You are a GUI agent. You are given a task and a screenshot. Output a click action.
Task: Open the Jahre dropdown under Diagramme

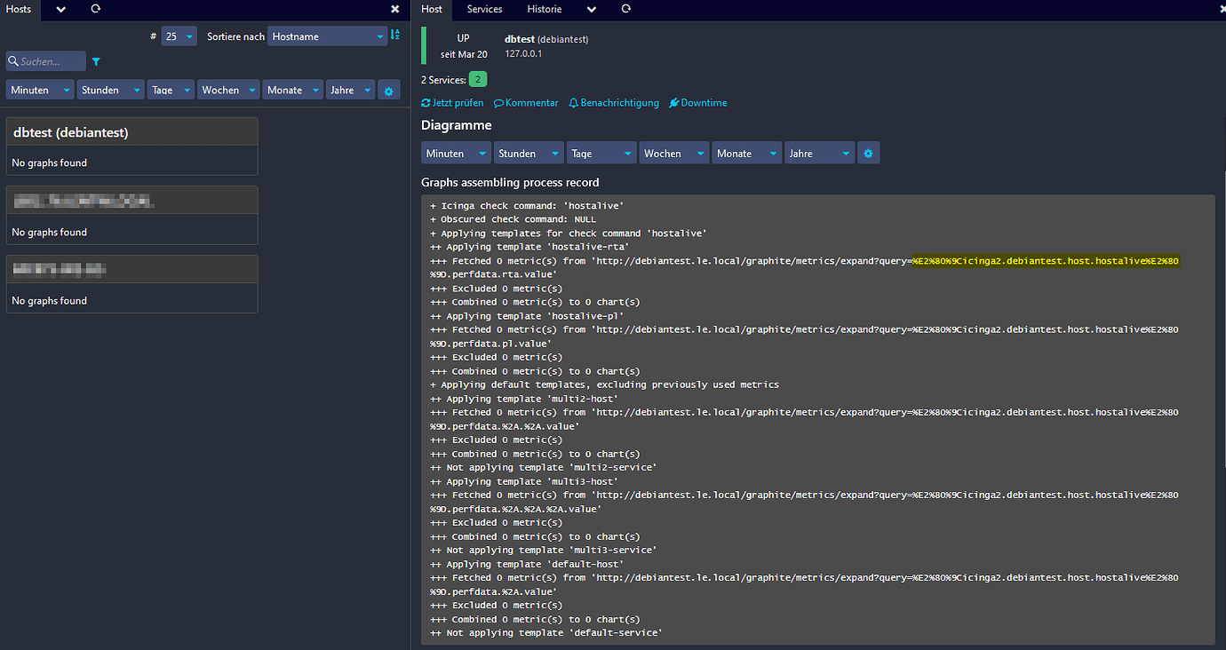819,154
